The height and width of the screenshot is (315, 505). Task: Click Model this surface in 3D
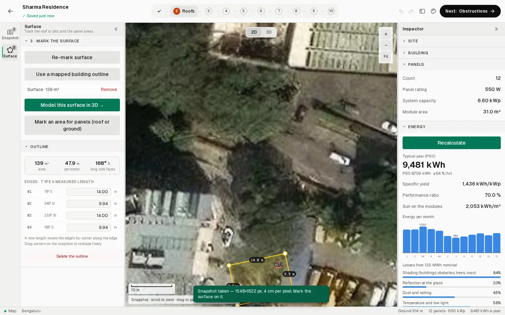(x=72, y=105)
